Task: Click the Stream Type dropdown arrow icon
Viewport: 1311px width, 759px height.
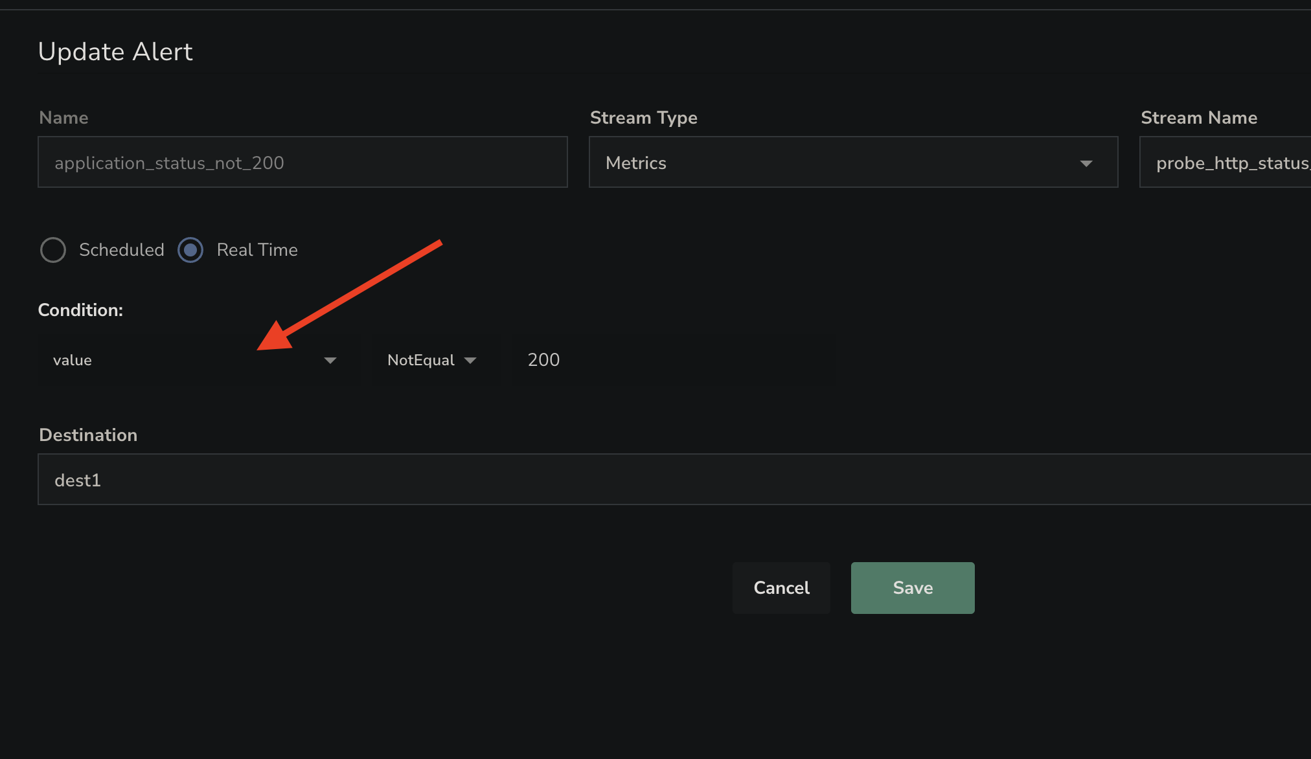Action: click(1087, 163)
